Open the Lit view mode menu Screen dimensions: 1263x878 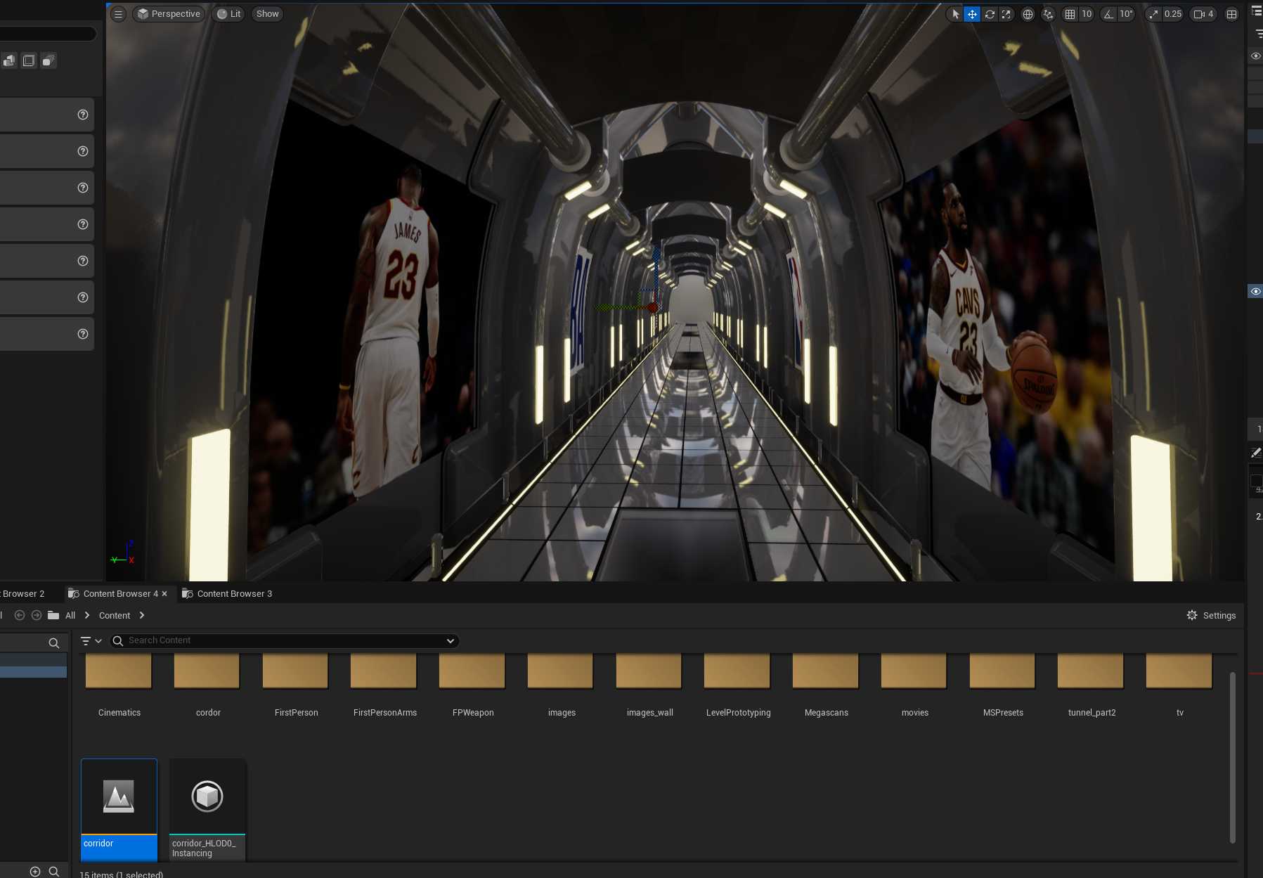[228, 14]
